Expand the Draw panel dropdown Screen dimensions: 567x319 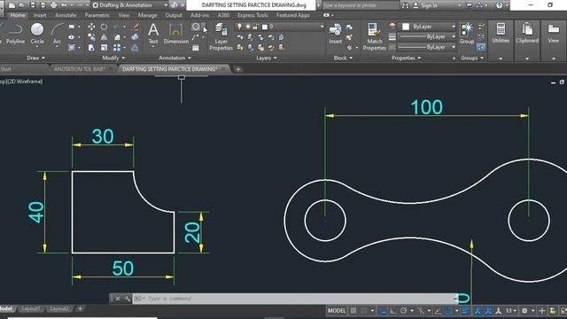point(35,58)
